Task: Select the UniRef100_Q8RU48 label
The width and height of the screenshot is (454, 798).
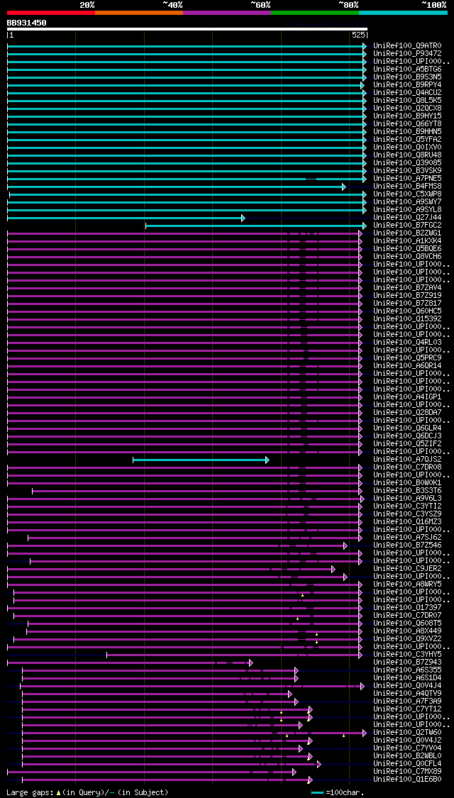Action: coord(407,155)
